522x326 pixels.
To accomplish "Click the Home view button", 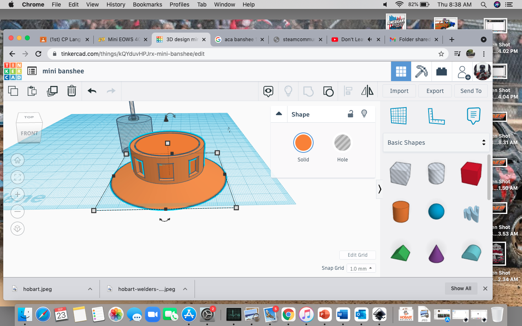I will (18, 160).
